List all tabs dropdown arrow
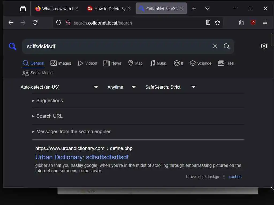The image size is (274, 205). (207, 9)
